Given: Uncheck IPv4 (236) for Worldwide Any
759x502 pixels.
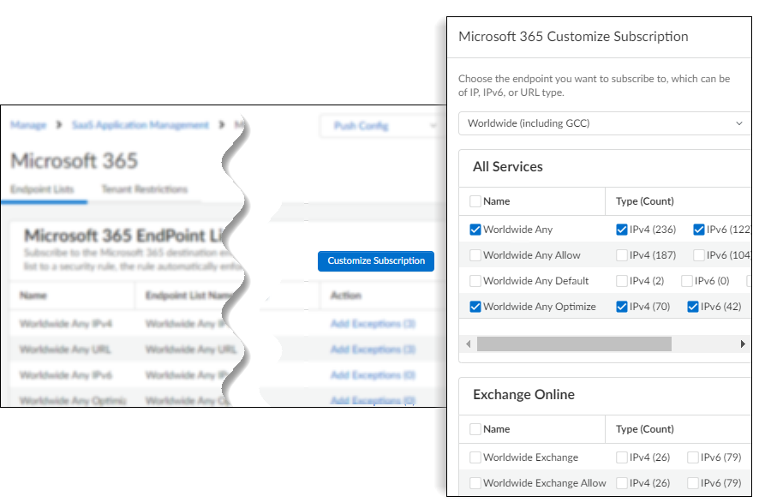Looking at the screenshot, I should click(622, 230).
